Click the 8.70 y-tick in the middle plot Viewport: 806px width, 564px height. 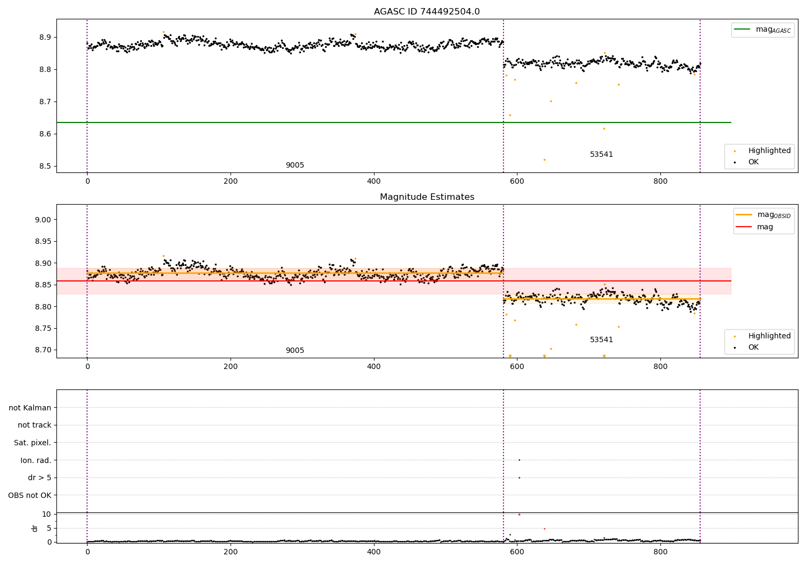click(x=42, y=350)
